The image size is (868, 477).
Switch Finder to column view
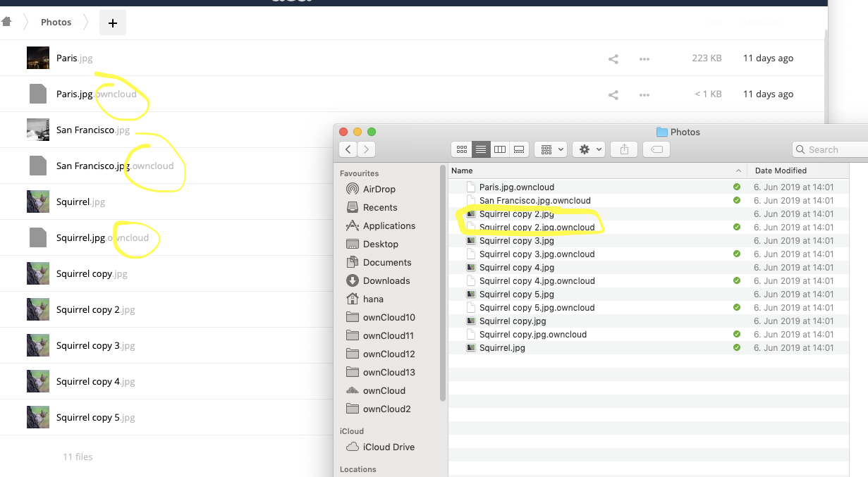500,149
